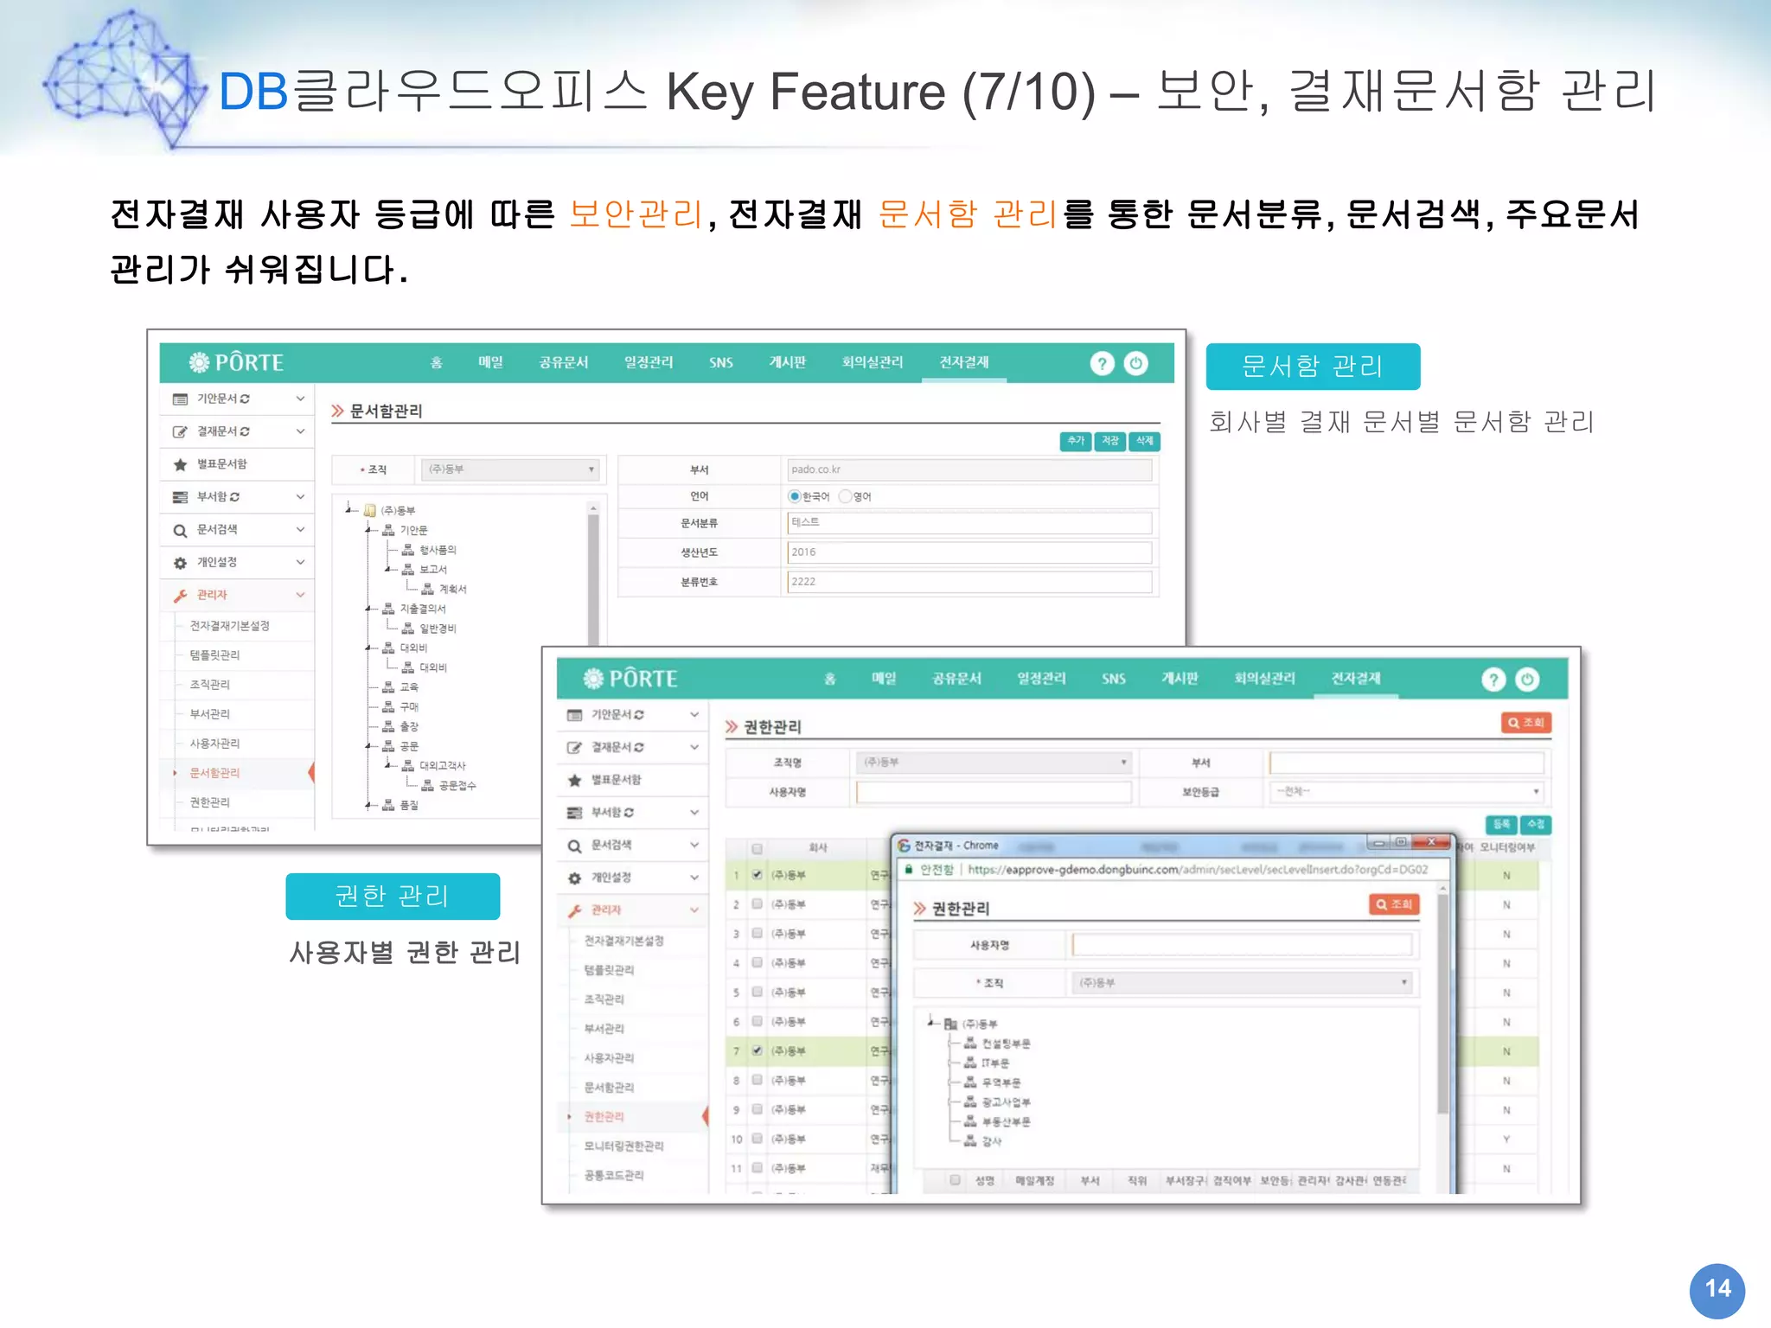
Task: Click 문서분류 input field containing 테스트
Action: (x=969, y=522)
